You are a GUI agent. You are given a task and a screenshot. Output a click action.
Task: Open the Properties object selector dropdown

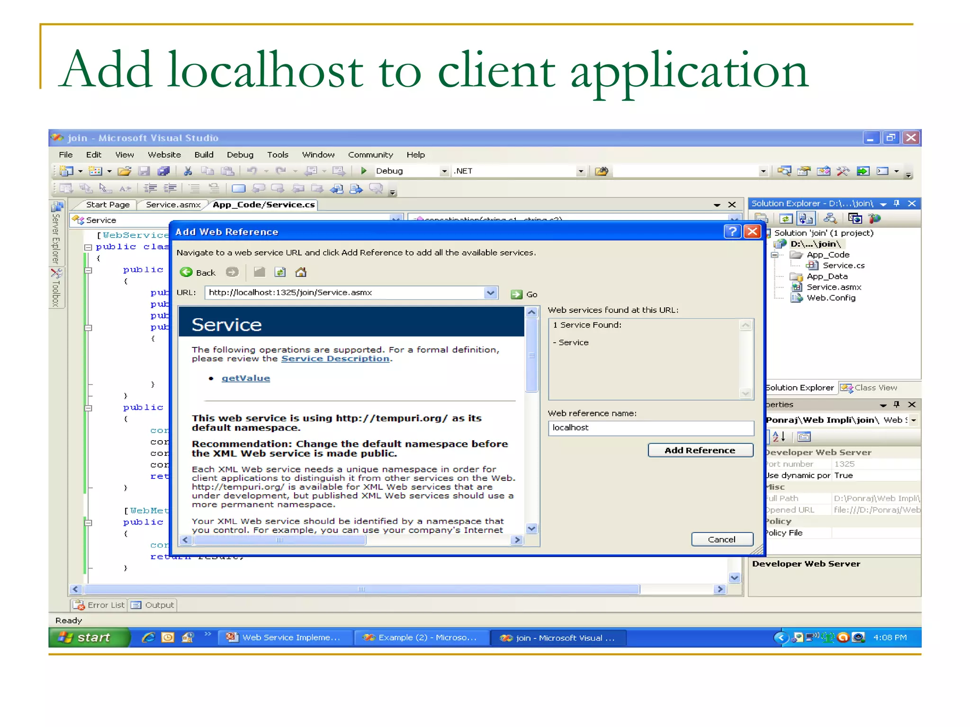pyautogui.click(x=914, y=420)
